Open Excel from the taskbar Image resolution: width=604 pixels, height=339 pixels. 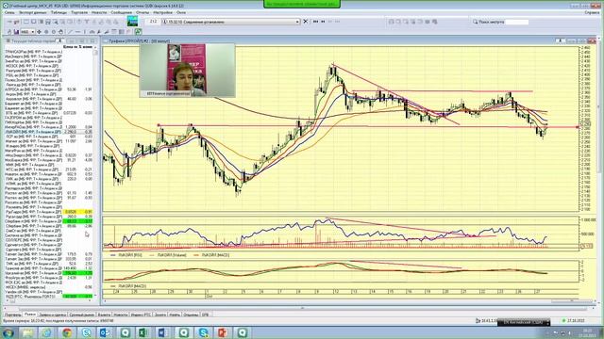(x=143, y=332)
